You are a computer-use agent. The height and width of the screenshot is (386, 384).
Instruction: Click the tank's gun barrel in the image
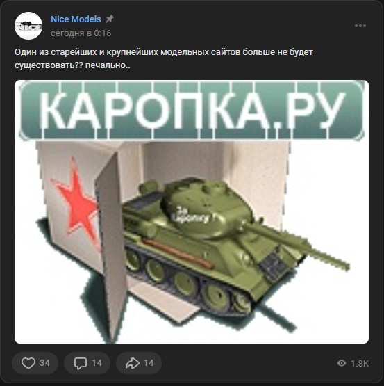[297, 246]
